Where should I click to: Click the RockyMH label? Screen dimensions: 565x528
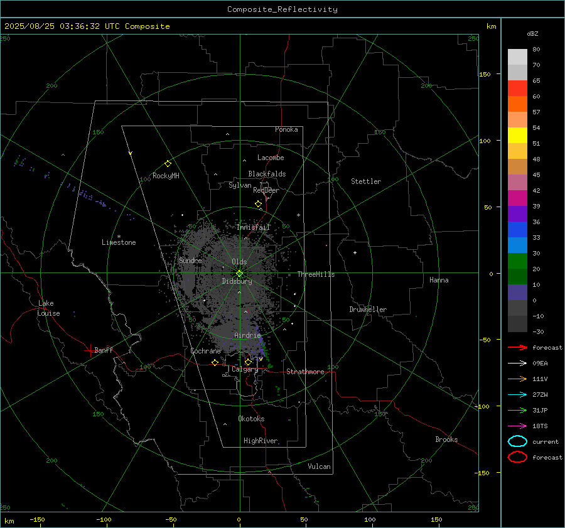coord(166,176)
